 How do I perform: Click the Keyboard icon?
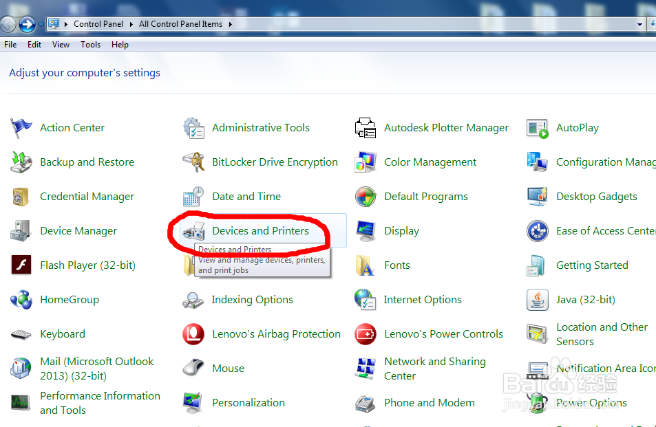[x=21, y=334]
